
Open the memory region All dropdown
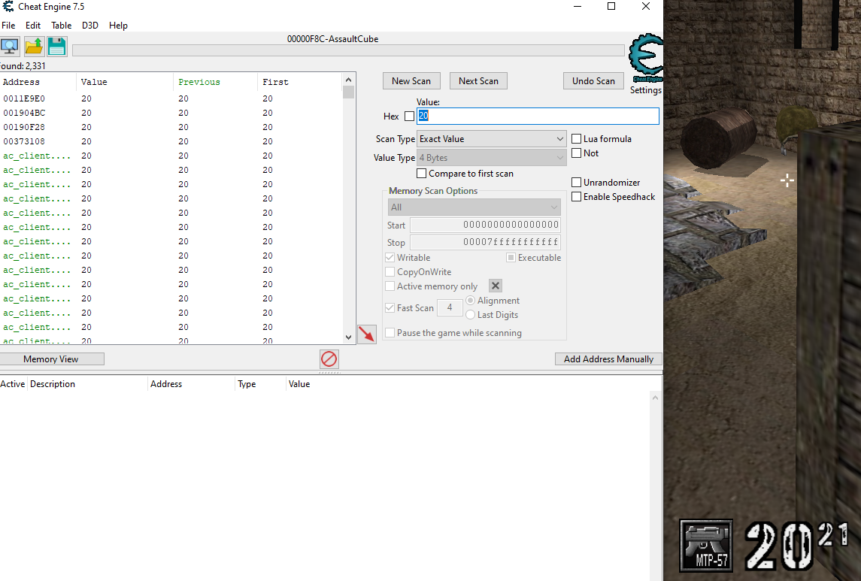click(474, 207)
